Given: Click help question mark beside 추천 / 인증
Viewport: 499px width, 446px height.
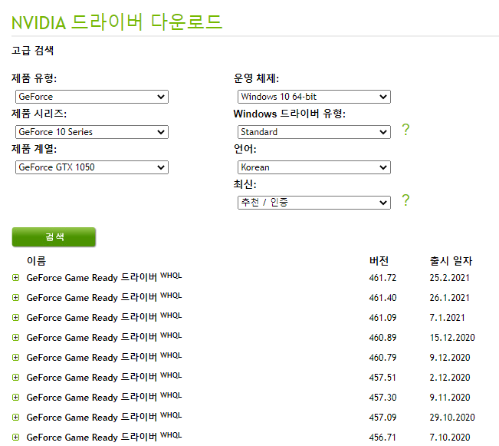Looking at the screenshot, I should point(405,200).
